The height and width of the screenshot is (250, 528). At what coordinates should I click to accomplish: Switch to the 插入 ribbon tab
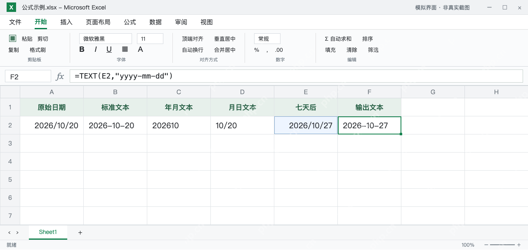(66, 22)
